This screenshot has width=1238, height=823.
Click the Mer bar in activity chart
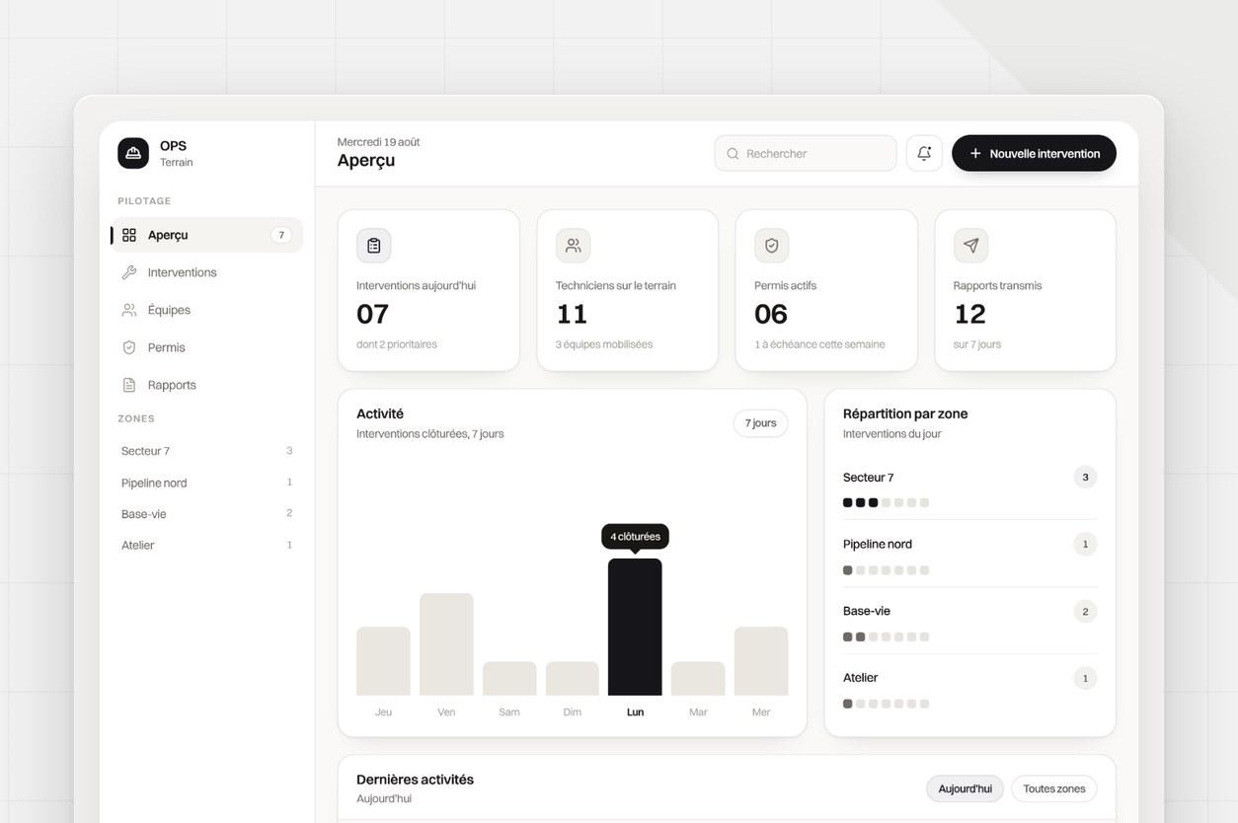click(761, 661)
